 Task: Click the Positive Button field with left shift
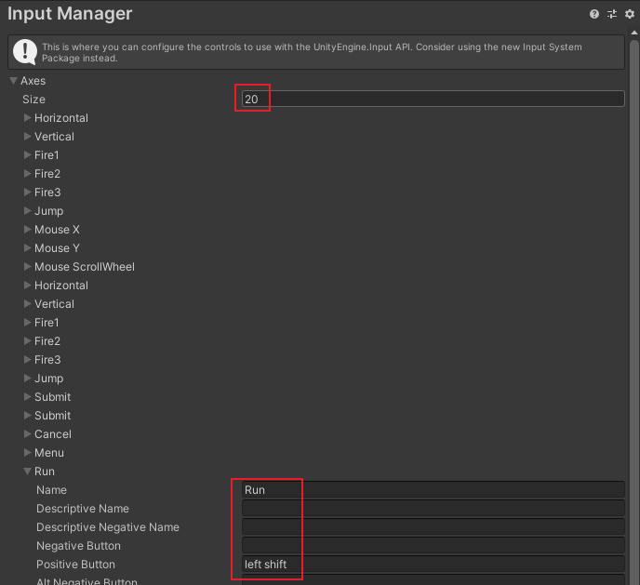point(433,565)
